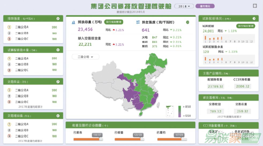This screenshot has width=263, height=146.
Task: Expand the 二级公司 dropdown above the map
Action: point(85,57)
